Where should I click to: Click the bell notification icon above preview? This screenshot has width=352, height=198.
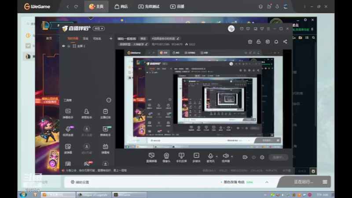point(276,42)
